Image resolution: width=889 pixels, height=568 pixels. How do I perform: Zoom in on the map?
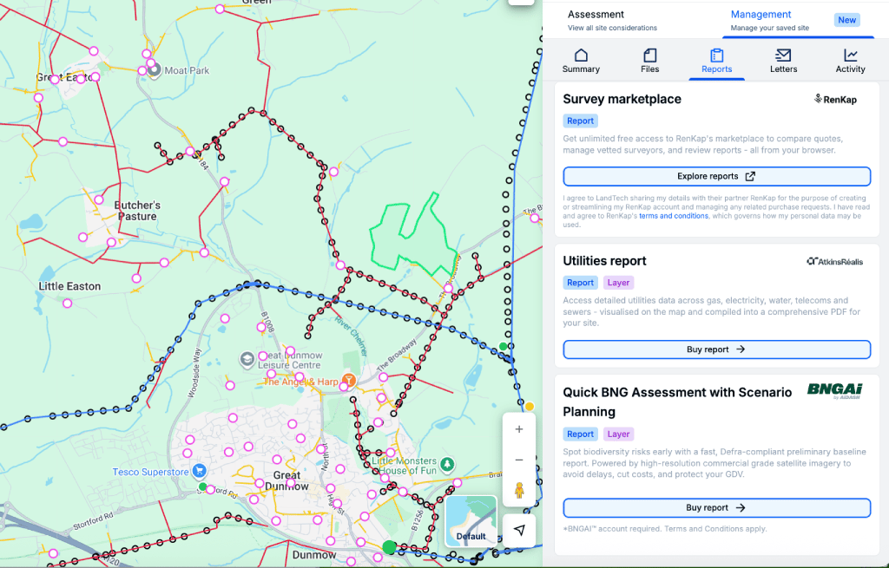(519, 429)
